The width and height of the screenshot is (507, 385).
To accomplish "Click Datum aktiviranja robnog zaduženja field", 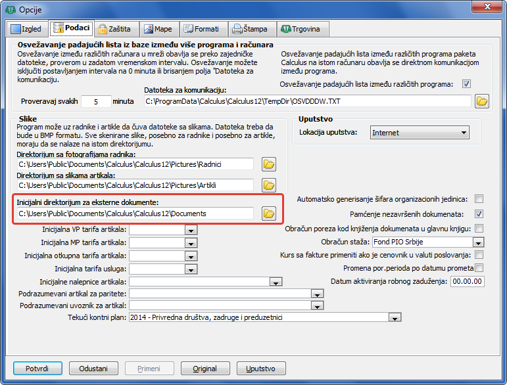I will click(x=466, y=281).
